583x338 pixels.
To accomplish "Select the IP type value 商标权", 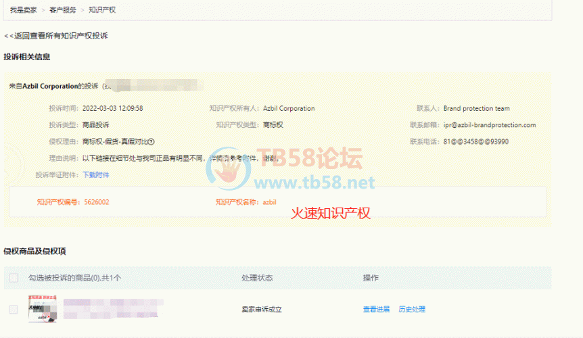I will 273,125.
